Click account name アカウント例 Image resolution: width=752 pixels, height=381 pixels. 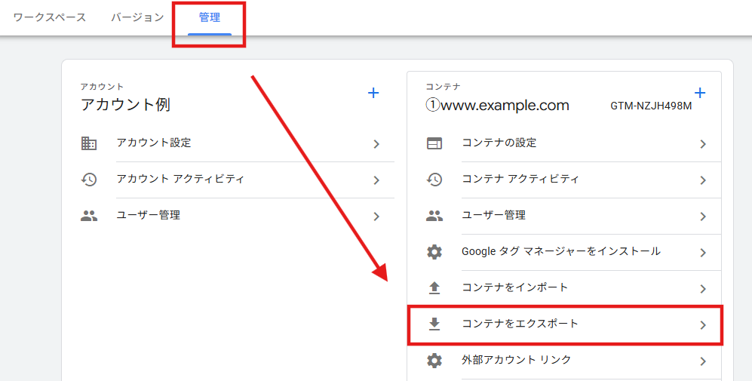[126, 104]
